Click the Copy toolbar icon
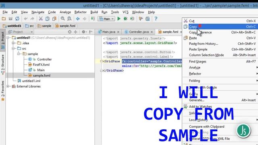Viewport: 258px width, 145px height. pos(48,19)
